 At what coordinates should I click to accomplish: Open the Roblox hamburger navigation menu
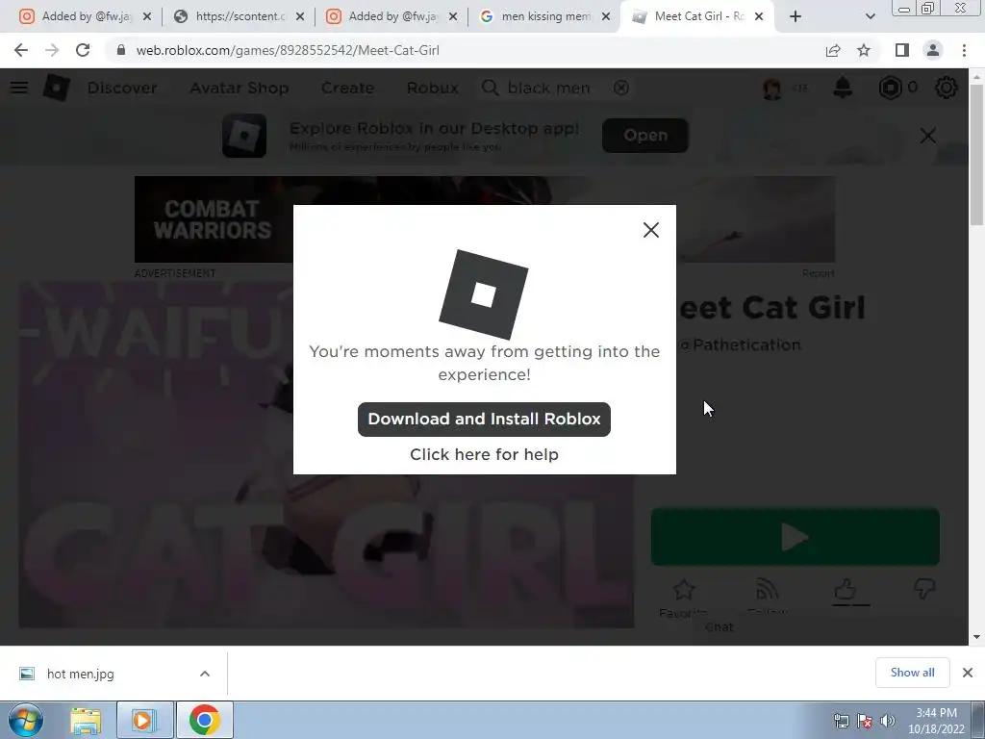(19, 88)
